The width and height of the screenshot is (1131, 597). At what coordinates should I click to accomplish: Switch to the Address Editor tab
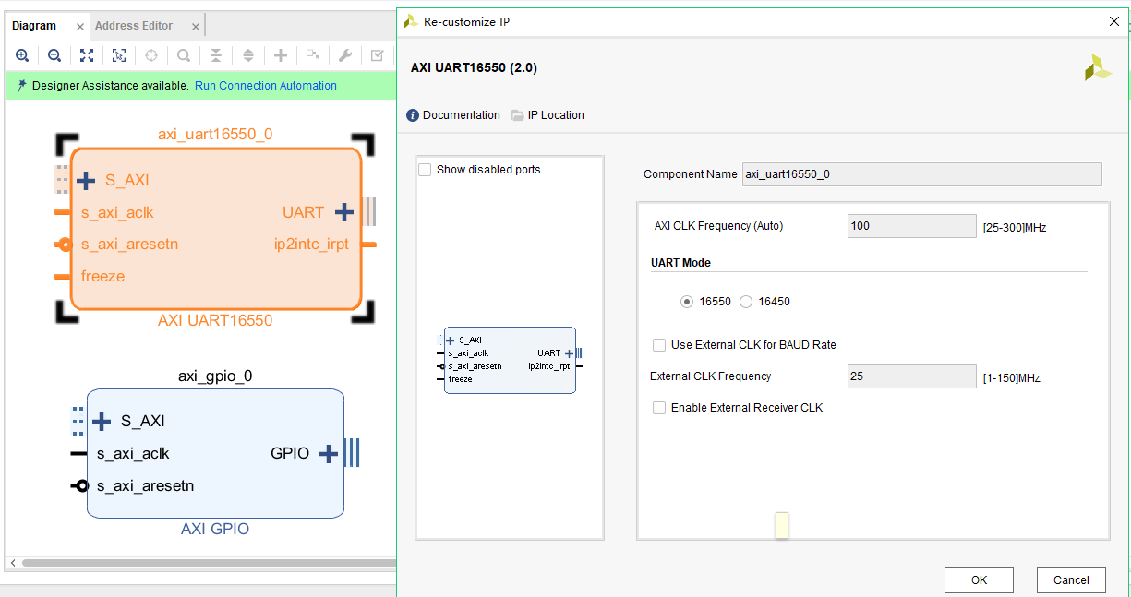tap(134, 26)
